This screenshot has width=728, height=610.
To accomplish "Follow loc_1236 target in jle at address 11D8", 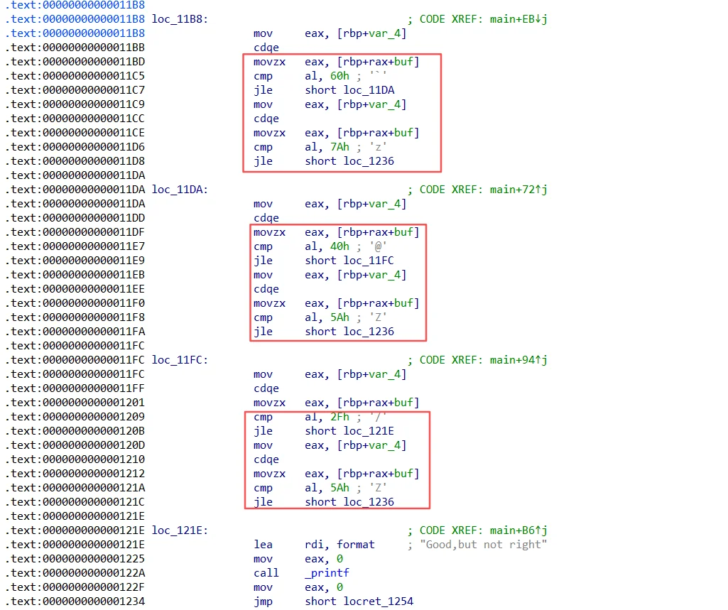I will pyautogui.click(x=368, y=161).
